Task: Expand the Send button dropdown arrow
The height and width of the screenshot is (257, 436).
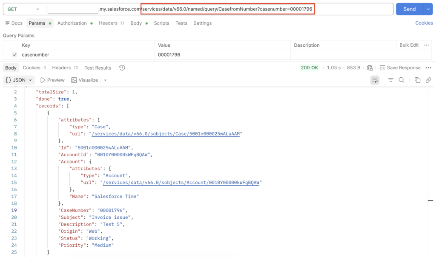Action: point(428,8)
